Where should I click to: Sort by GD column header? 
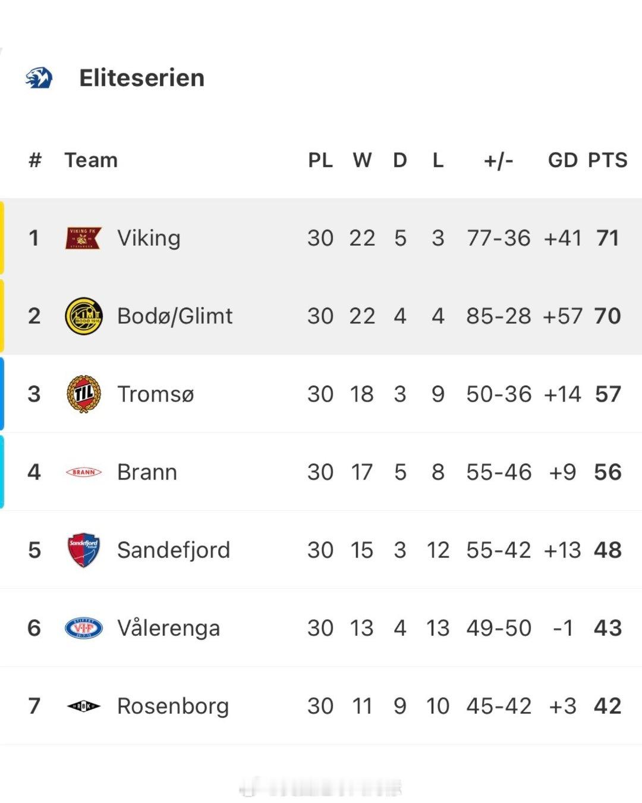point(562,160)
